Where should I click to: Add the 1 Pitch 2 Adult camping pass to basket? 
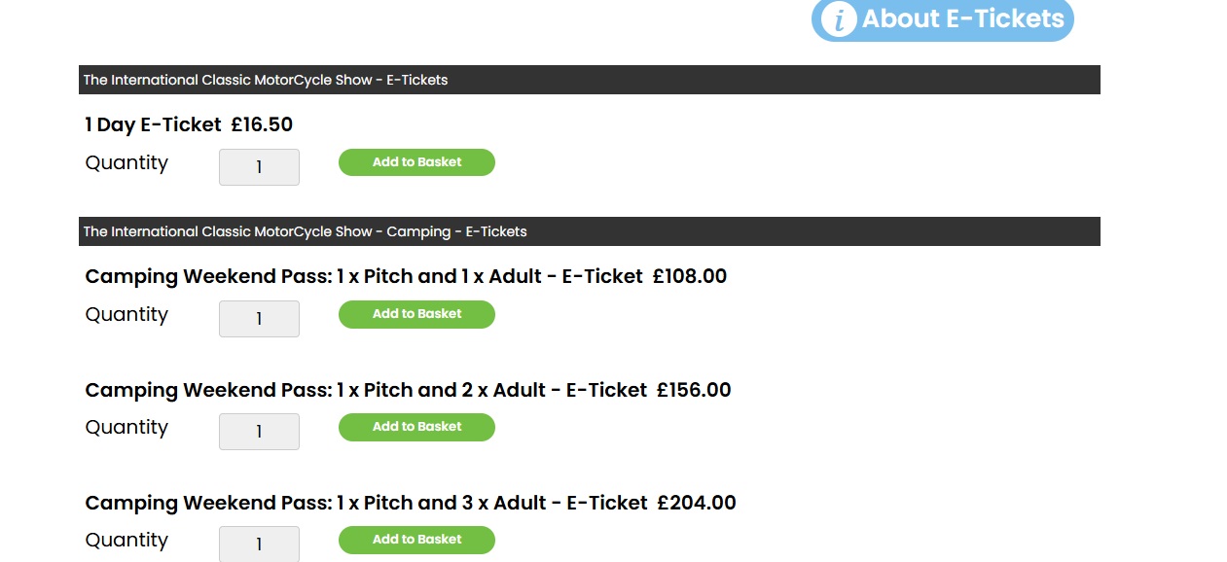416,427
